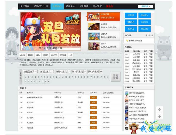Open the 153BOX讨论区 nav item

(41, 6)
